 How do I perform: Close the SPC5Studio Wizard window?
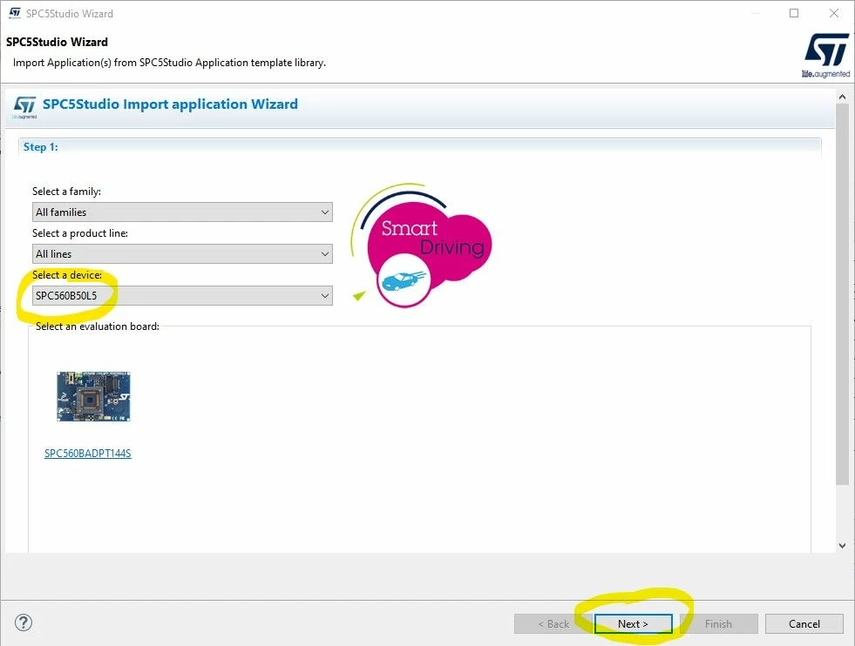coord(834,13)
